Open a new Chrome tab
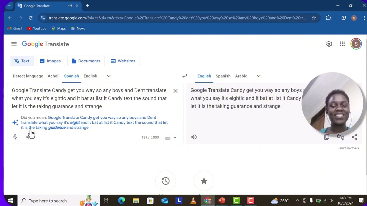Viewport: 367px width, 206px height. (87, 6)
